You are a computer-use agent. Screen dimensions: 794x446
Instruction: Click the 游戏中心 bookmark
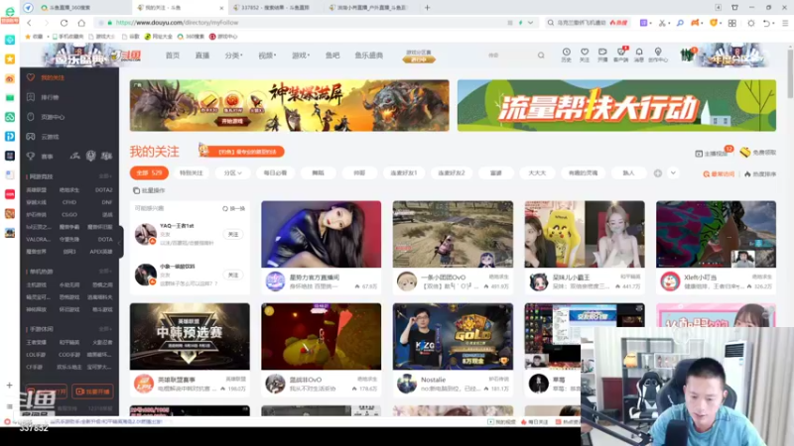[x=223, y=37]
